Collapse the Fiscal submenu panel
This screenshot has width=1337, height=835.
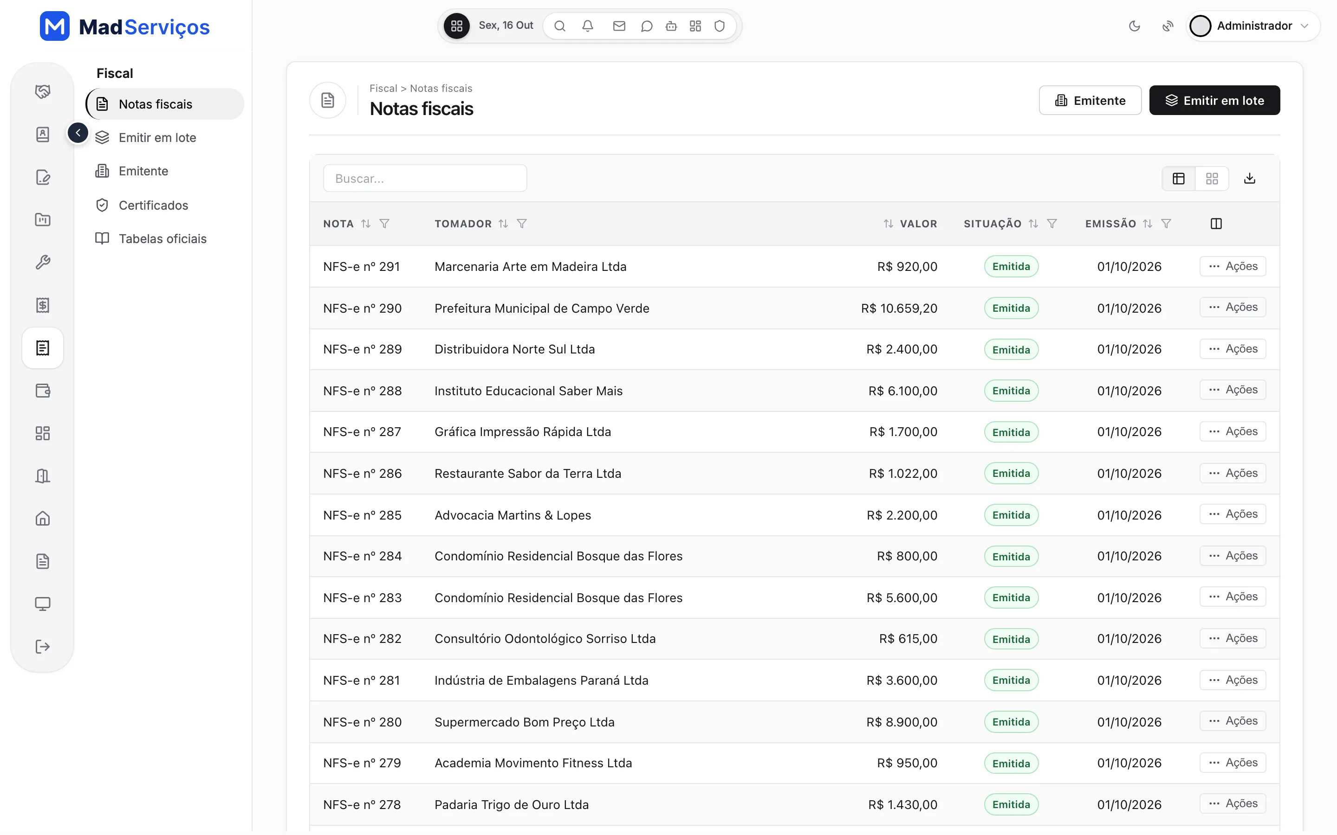click(x=78, y=133)
